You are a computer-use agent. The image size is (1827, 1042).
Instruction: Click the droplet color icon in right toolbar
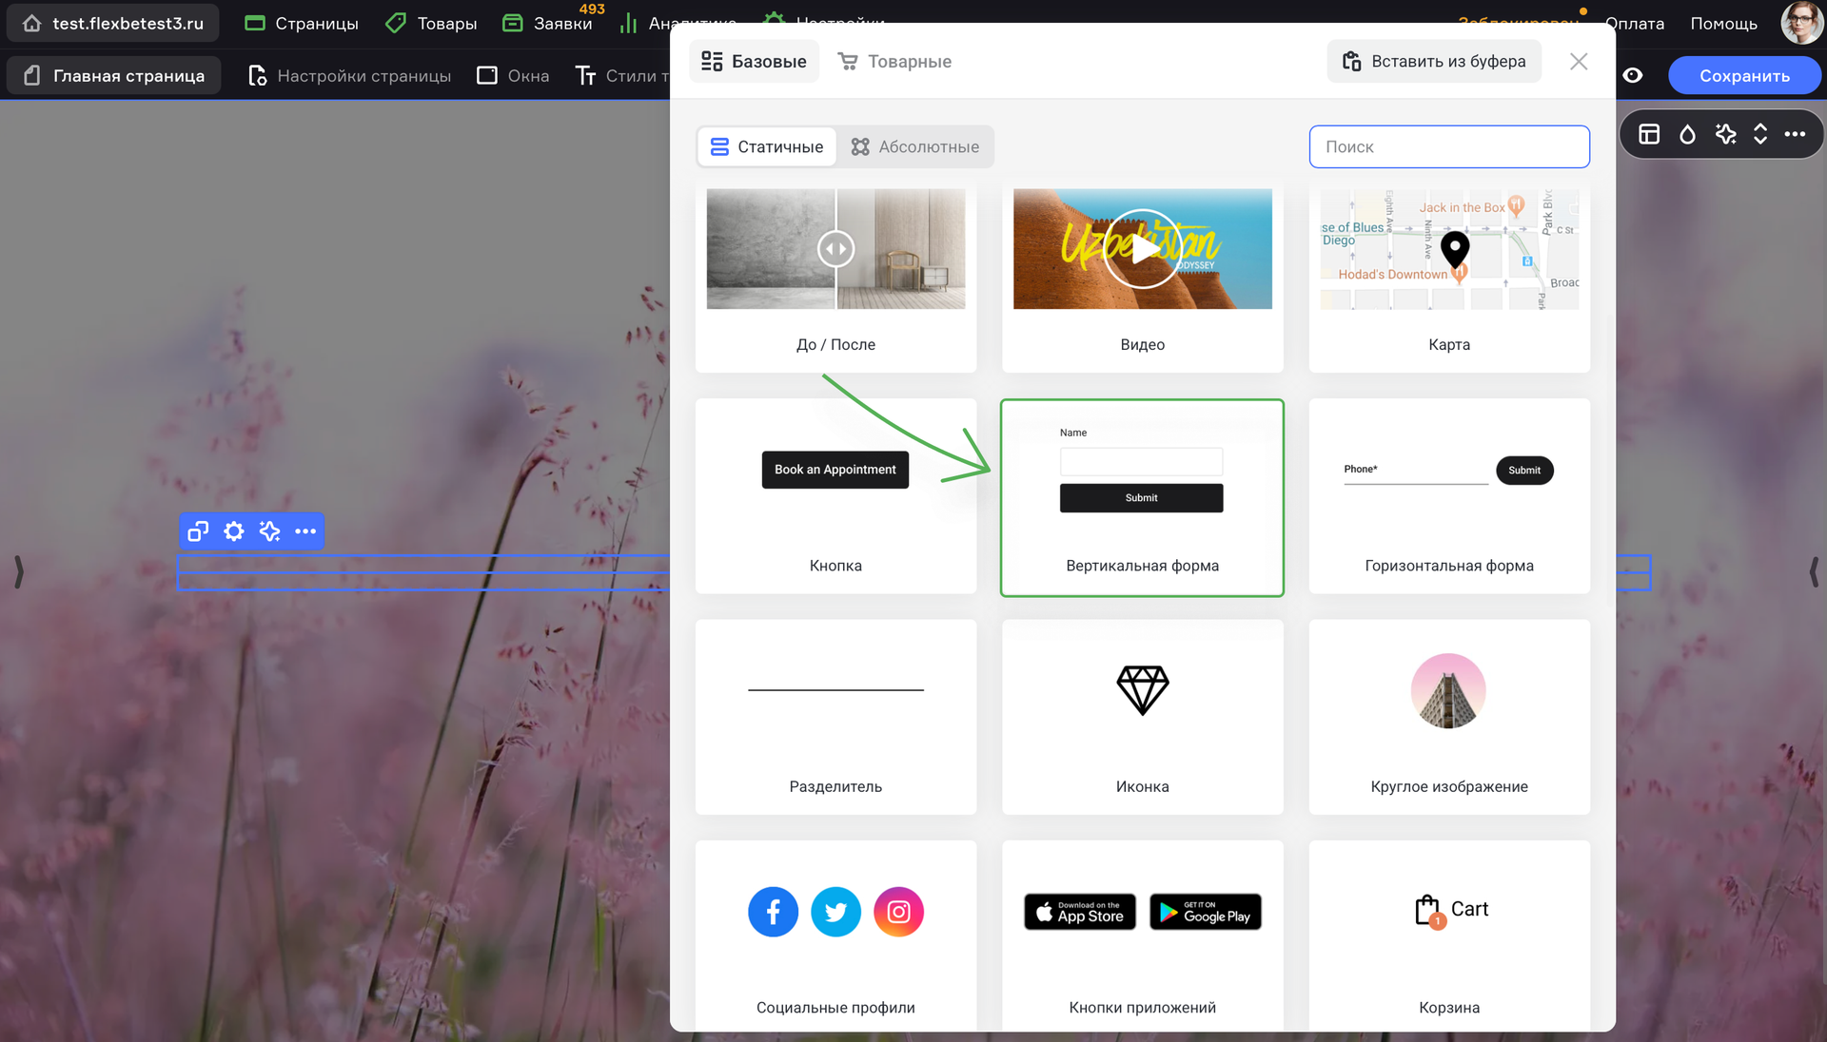pyautogui.click(x=1687, y=134)
